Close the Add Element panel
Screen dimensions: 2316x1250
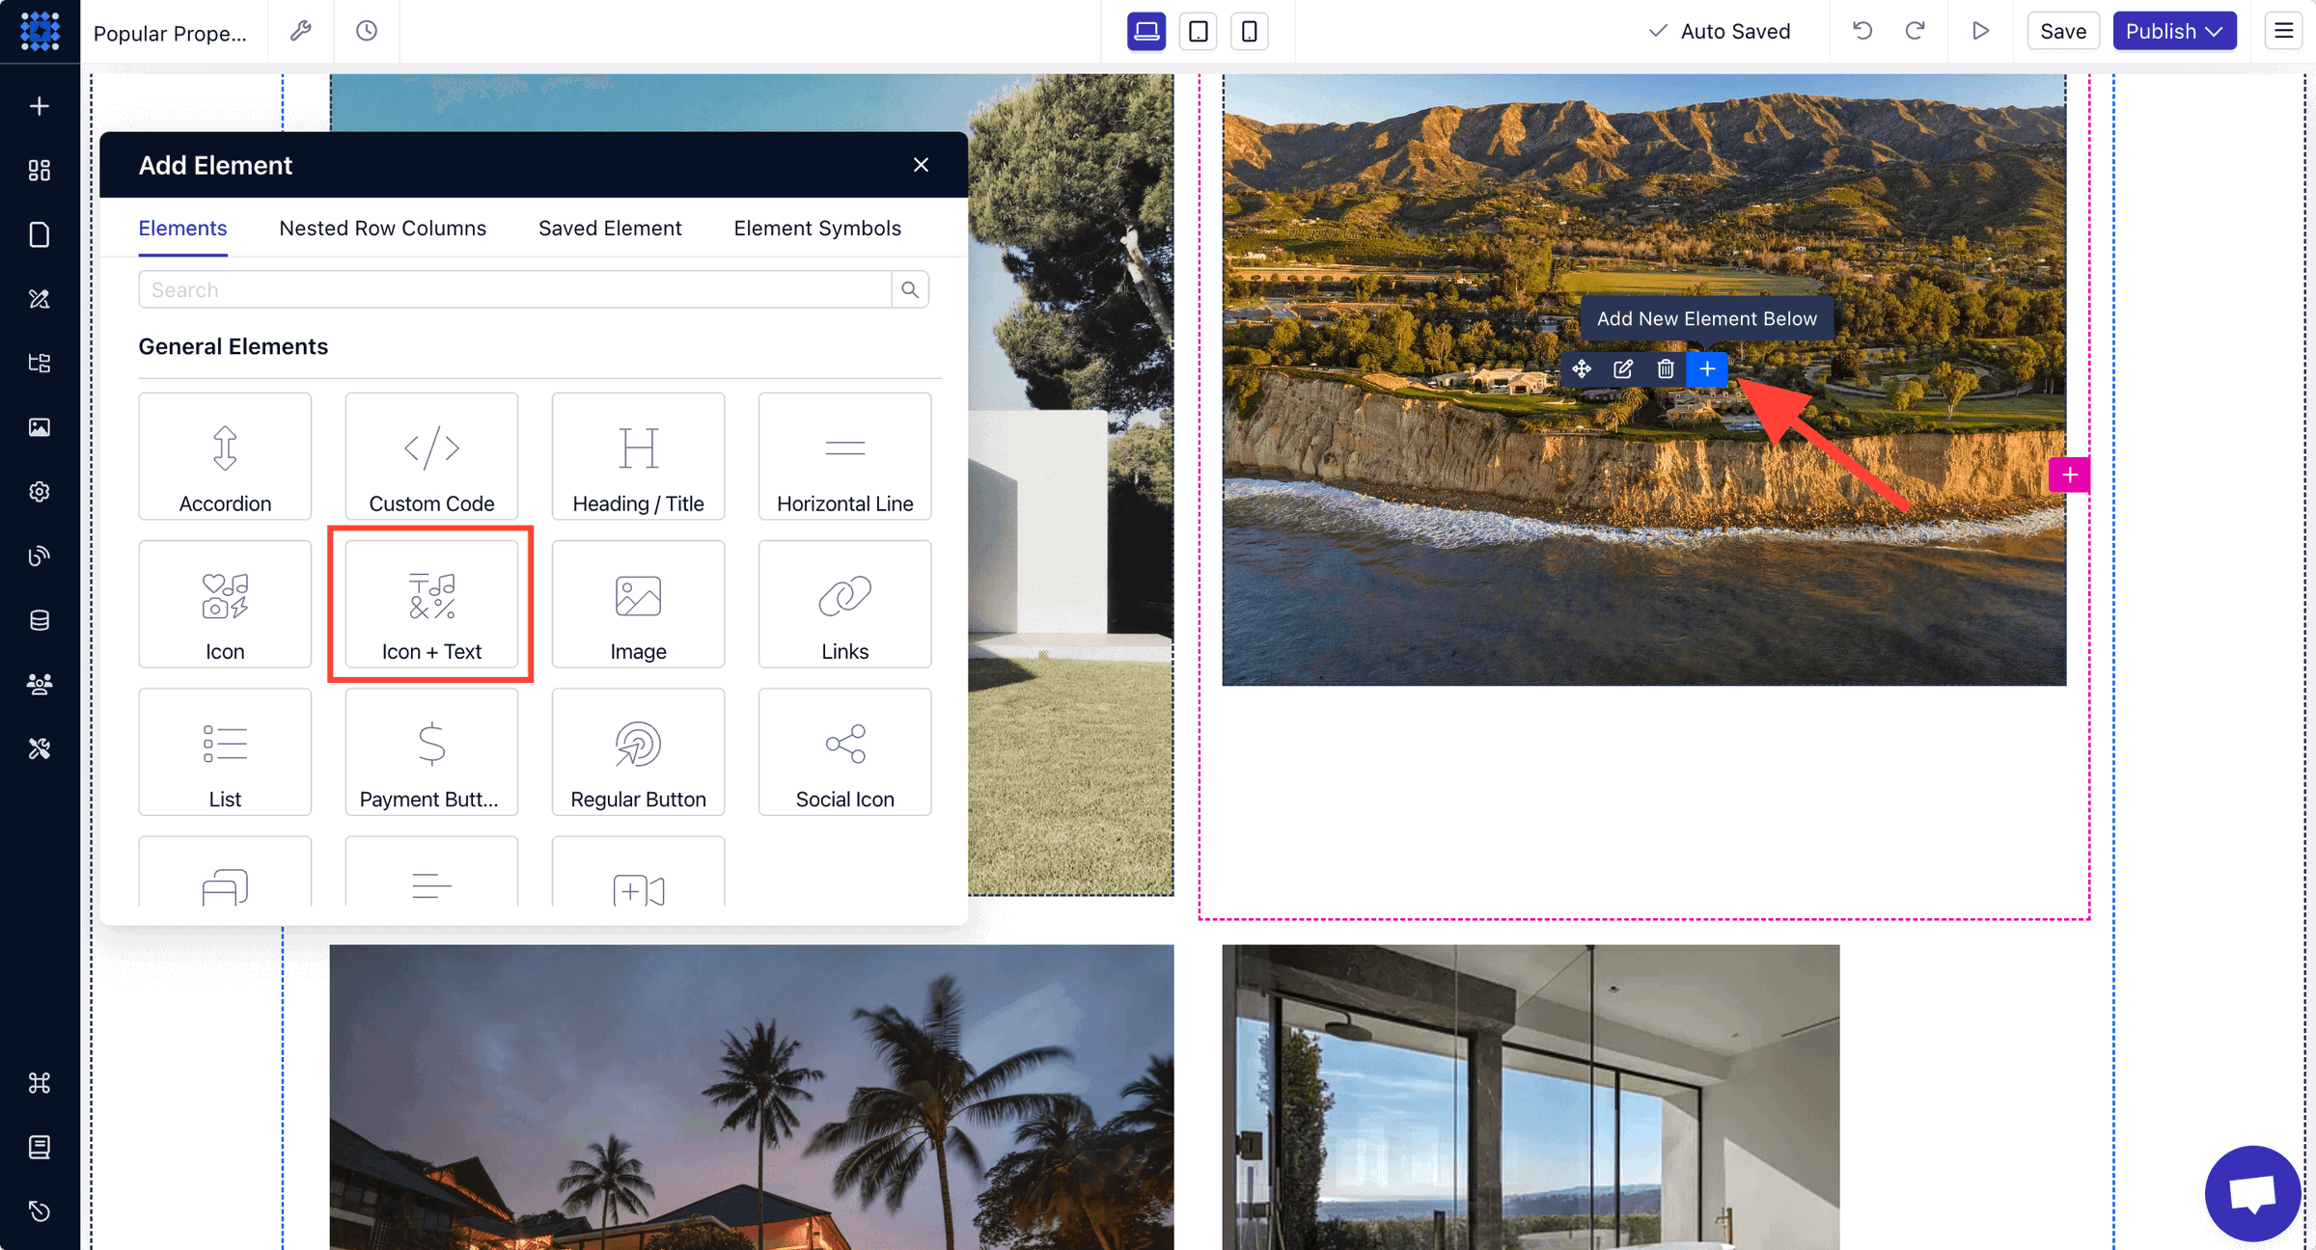pos(921,165)
